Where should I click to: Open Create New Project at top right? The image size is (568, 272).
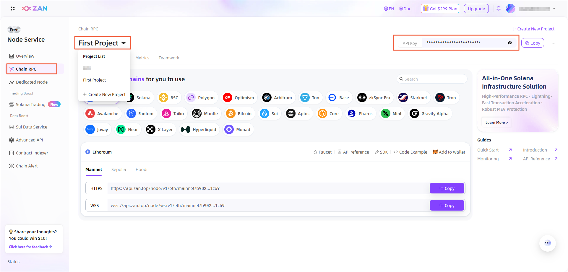coord(533,29)
